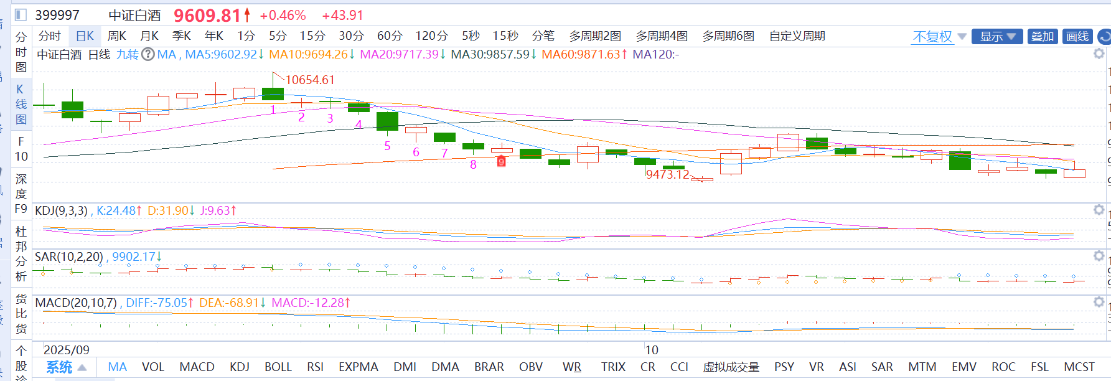Open the 杜邦分析 sidebar item
The width and height of the screenshot is (1111, 381).
click(x=21, y=253)
